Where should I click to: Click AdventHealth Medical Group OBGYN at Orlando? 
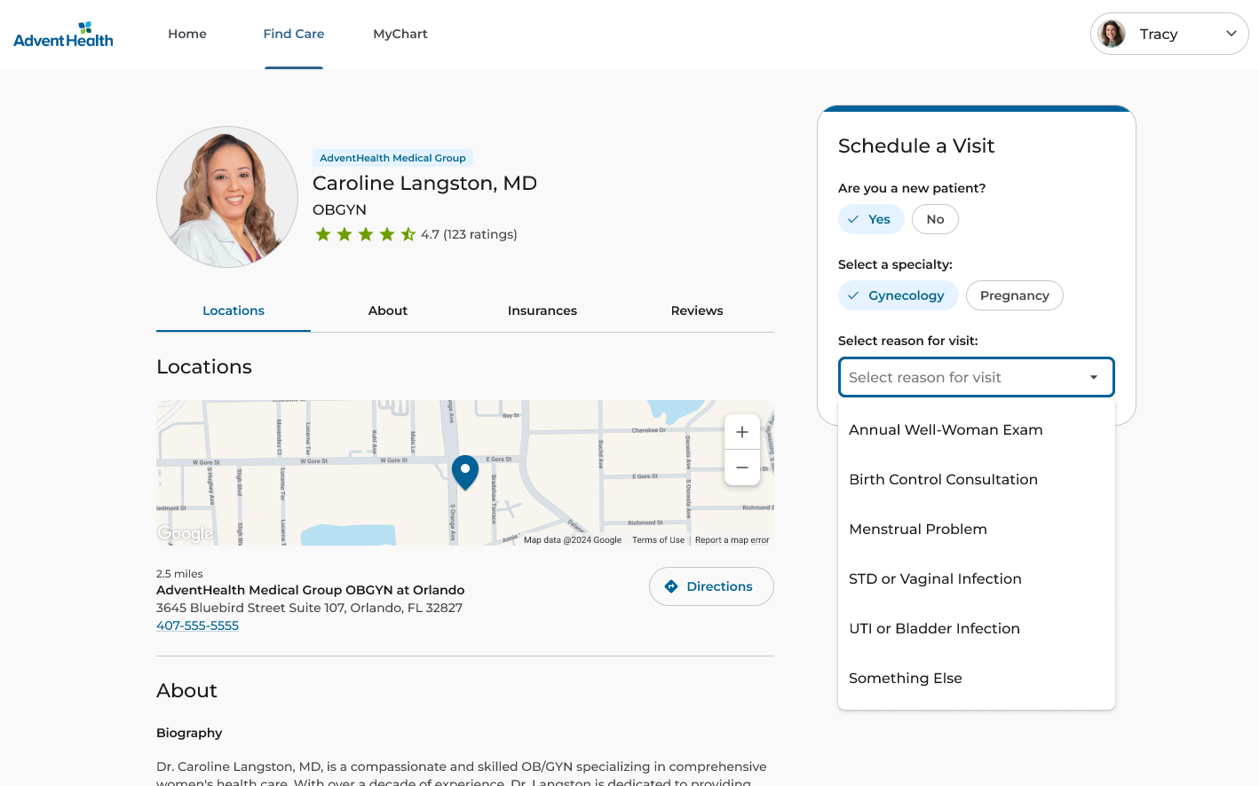[311, 590]
